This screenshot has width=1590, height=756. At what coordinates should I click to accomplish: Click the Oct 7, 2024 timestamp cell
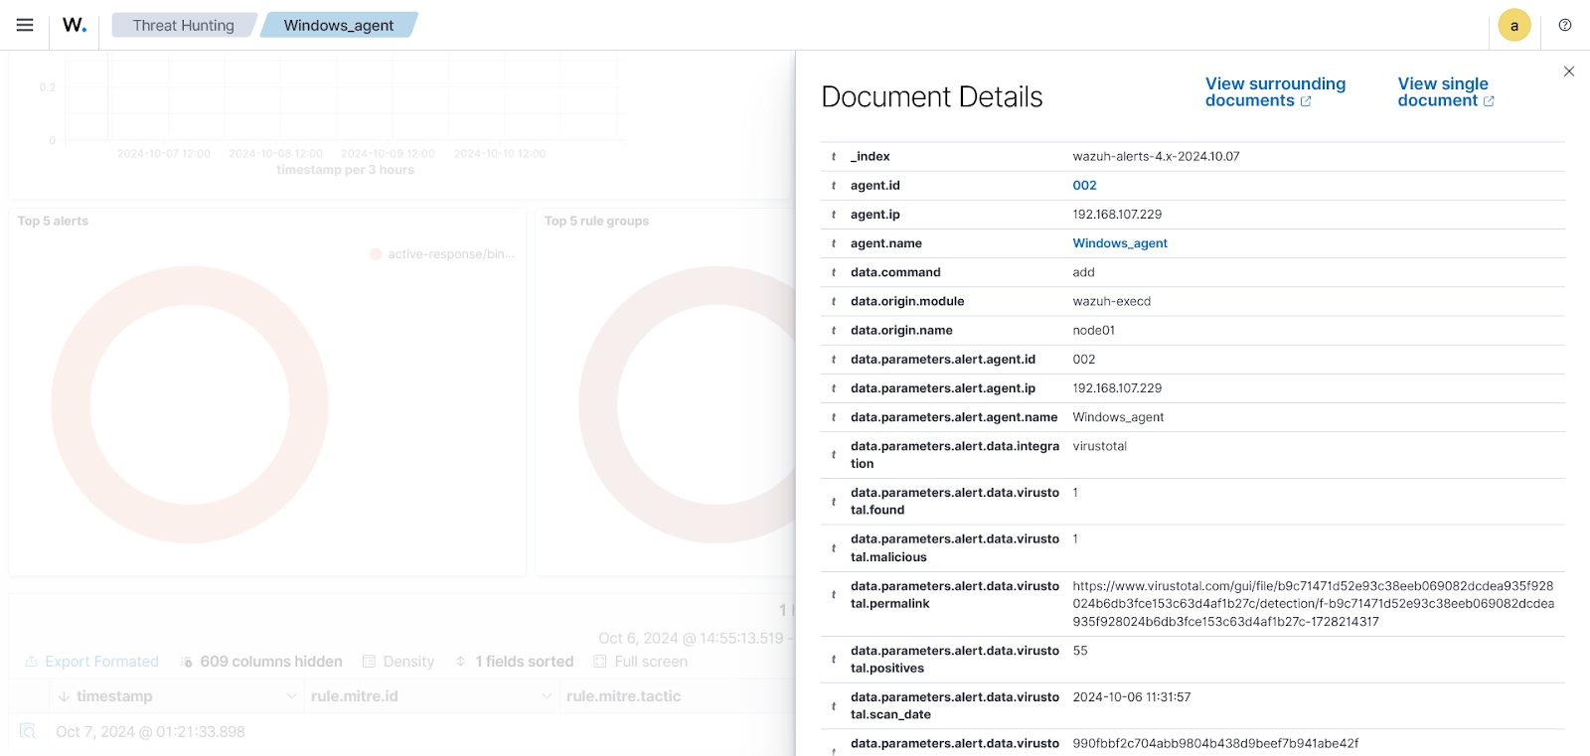tap(150, 732)
